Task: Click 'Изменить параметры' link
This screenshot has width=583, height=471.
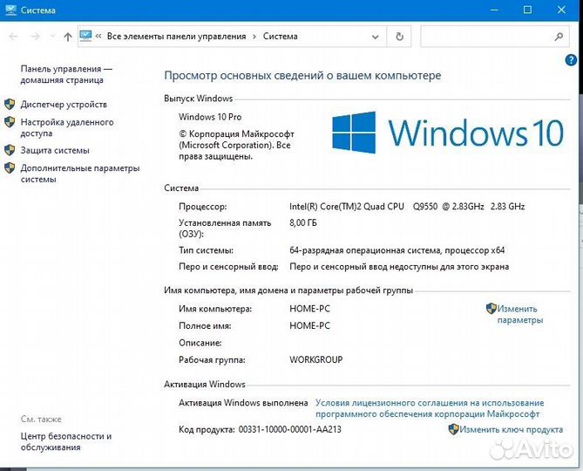Action: pos(520,314)
